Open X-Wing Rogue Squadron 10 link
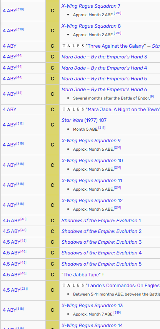 [92, 161]
